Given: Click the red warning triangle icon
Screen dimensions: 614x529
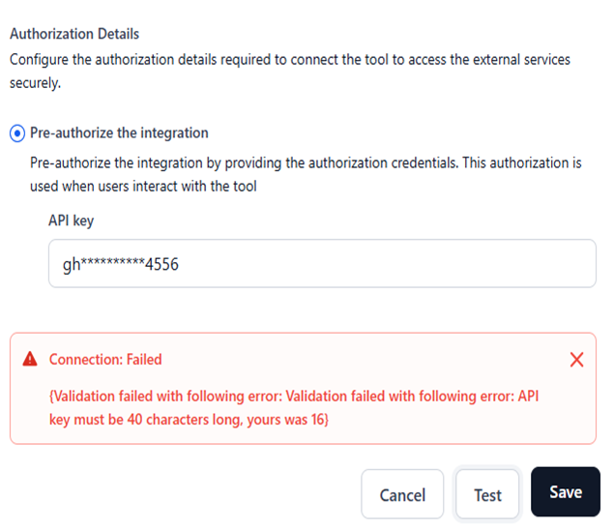Looking at the screenshot, I should (x=30, y=360).
